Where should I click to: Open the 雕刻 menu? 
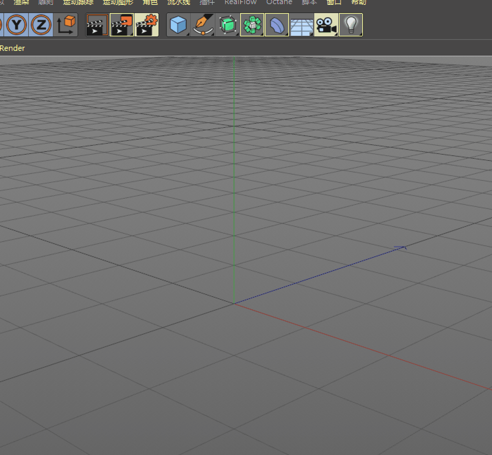(x=46, y=2)
